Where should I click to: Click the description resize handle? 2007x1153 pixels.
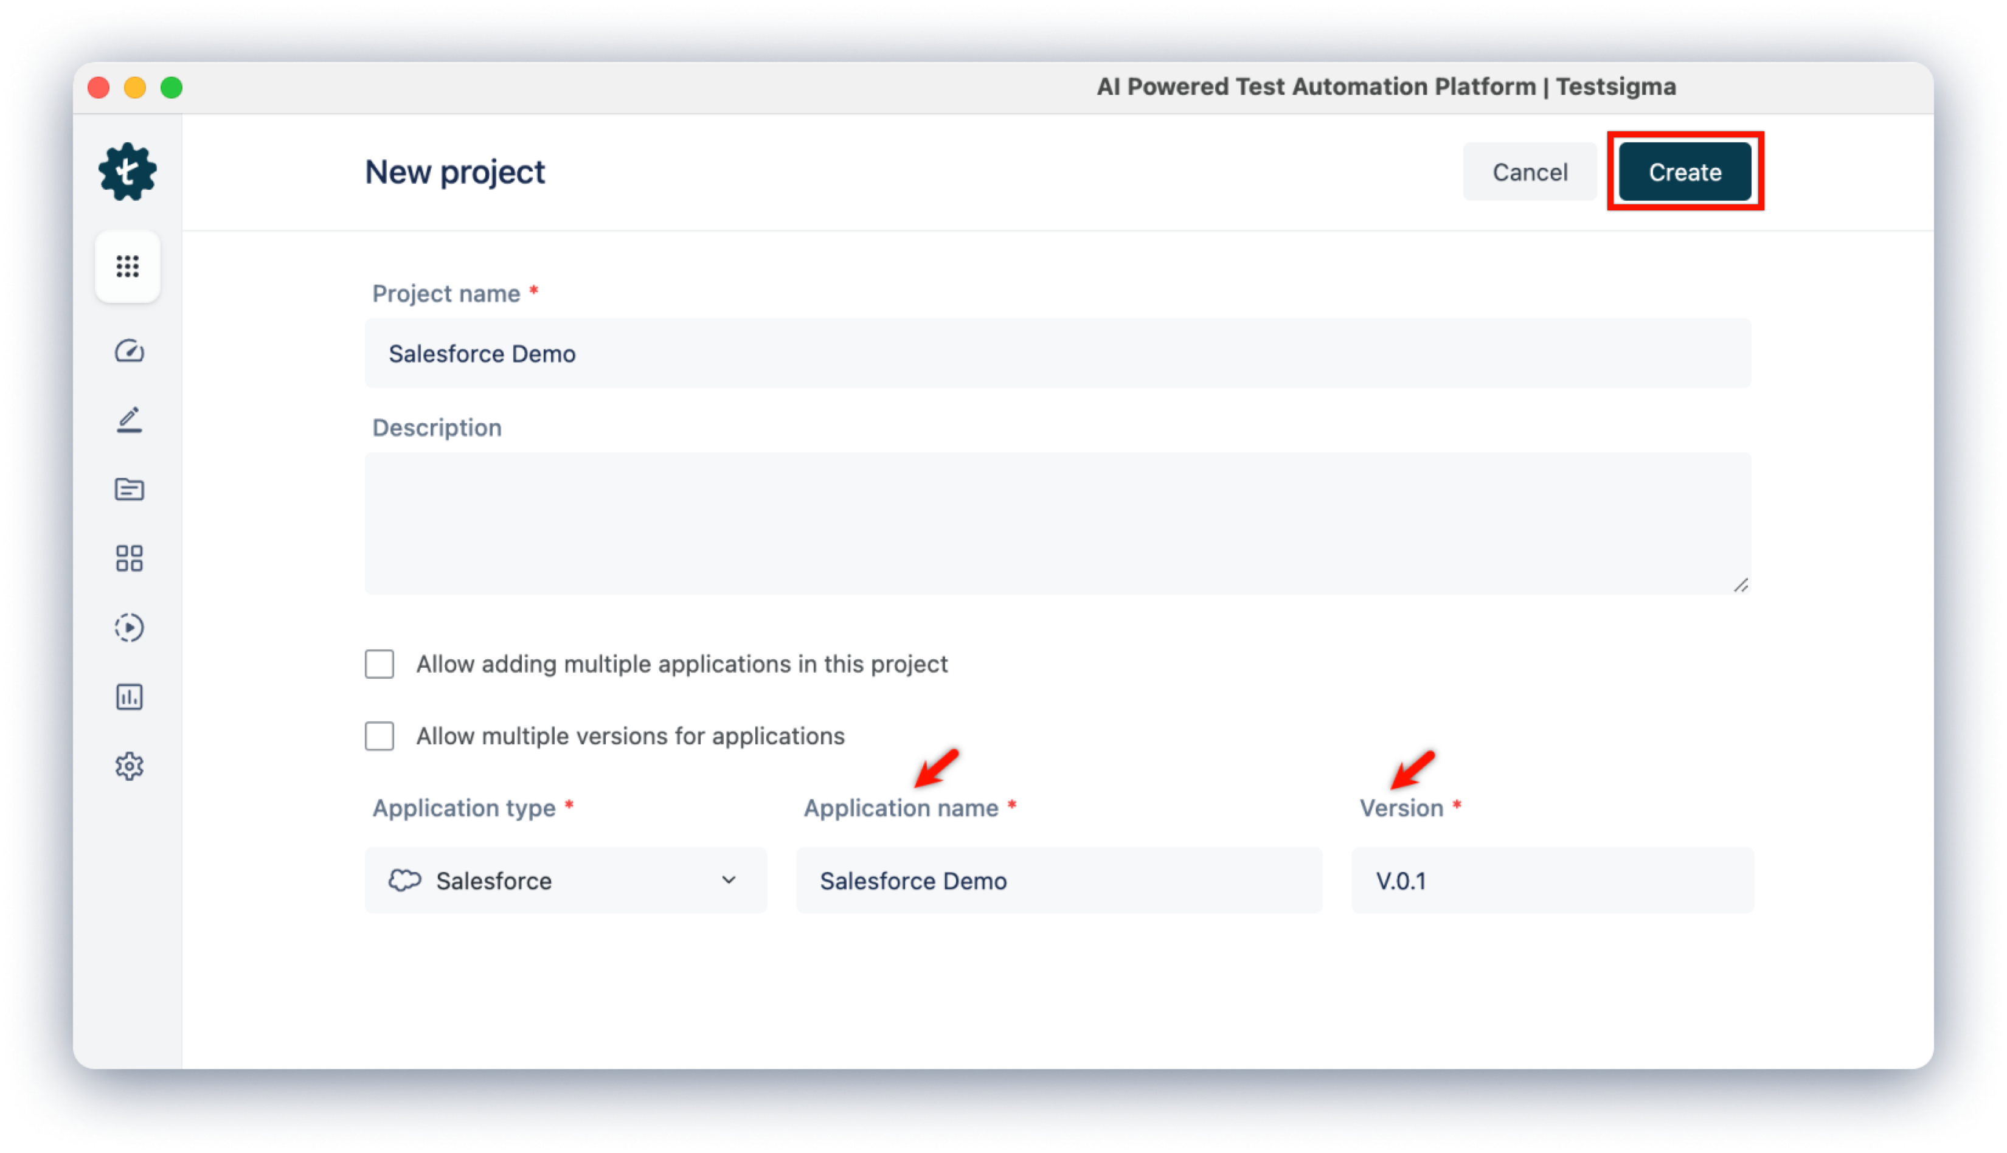tap(1740, 584)
